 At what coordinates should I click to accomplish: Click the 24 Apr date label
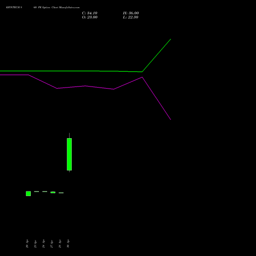pyautogui.click(x=44, y=244)
